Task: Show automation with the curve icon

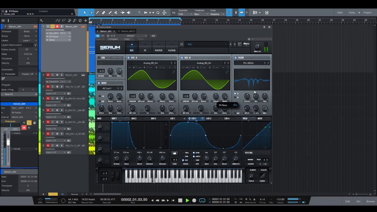Action: pyautogui.click(x=58, y=21)
